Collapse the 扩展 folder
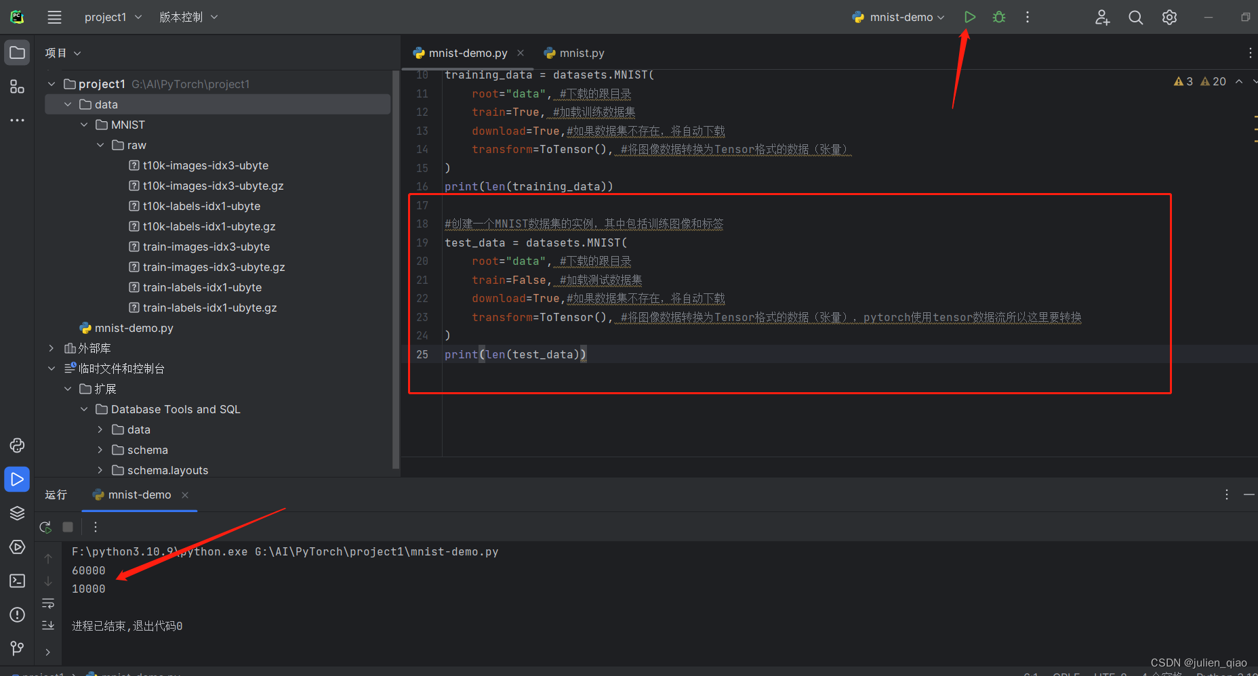Image resolution: width=1258 pixels, height=676 pixels. tap(68, 389)
